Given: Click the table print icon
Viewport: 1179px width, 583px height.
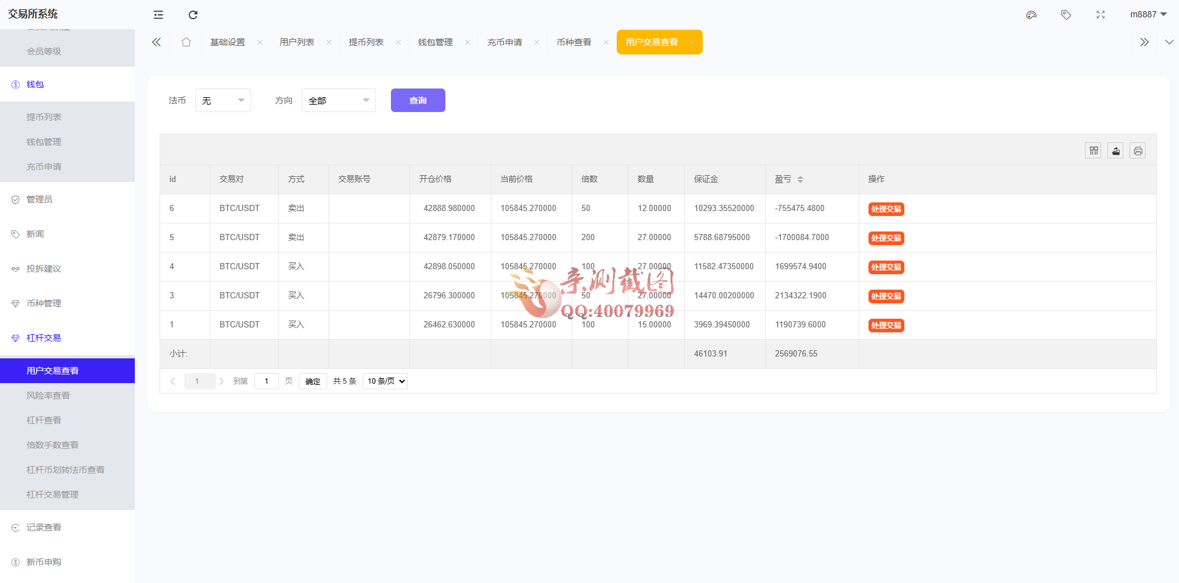Looking at the screenshot, I should [x=1138, y=150].
